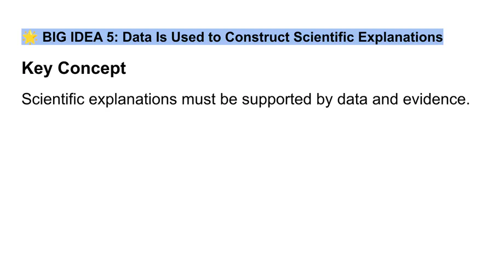Click the word "explanations" in the body sentence

point(140,100)
